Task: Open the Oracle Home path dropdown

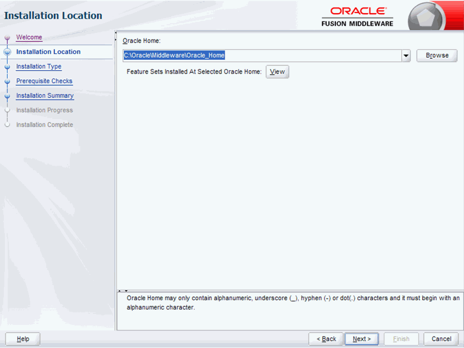Action: tap(406, 55)
